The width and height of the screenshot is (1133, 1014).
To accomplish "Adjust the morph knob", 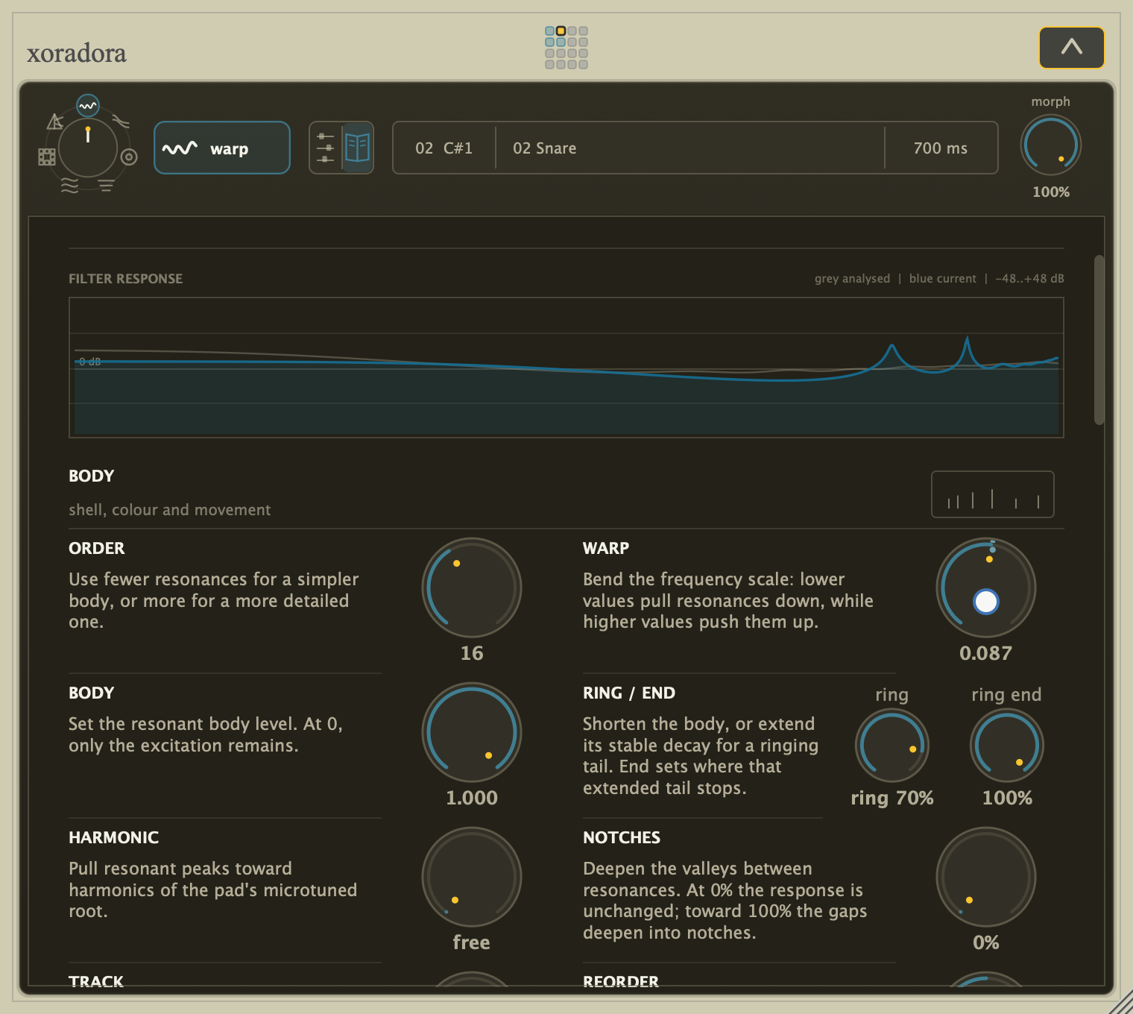I will click(x=1051, y=145).
